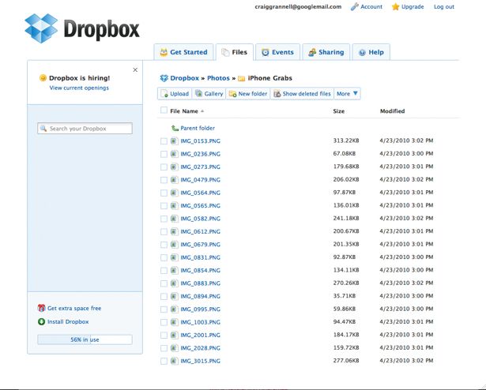The width and height of the screenshot is (486, 390).
Task: Click the file icon of IMG_0894.PNG
Action: 174,296
